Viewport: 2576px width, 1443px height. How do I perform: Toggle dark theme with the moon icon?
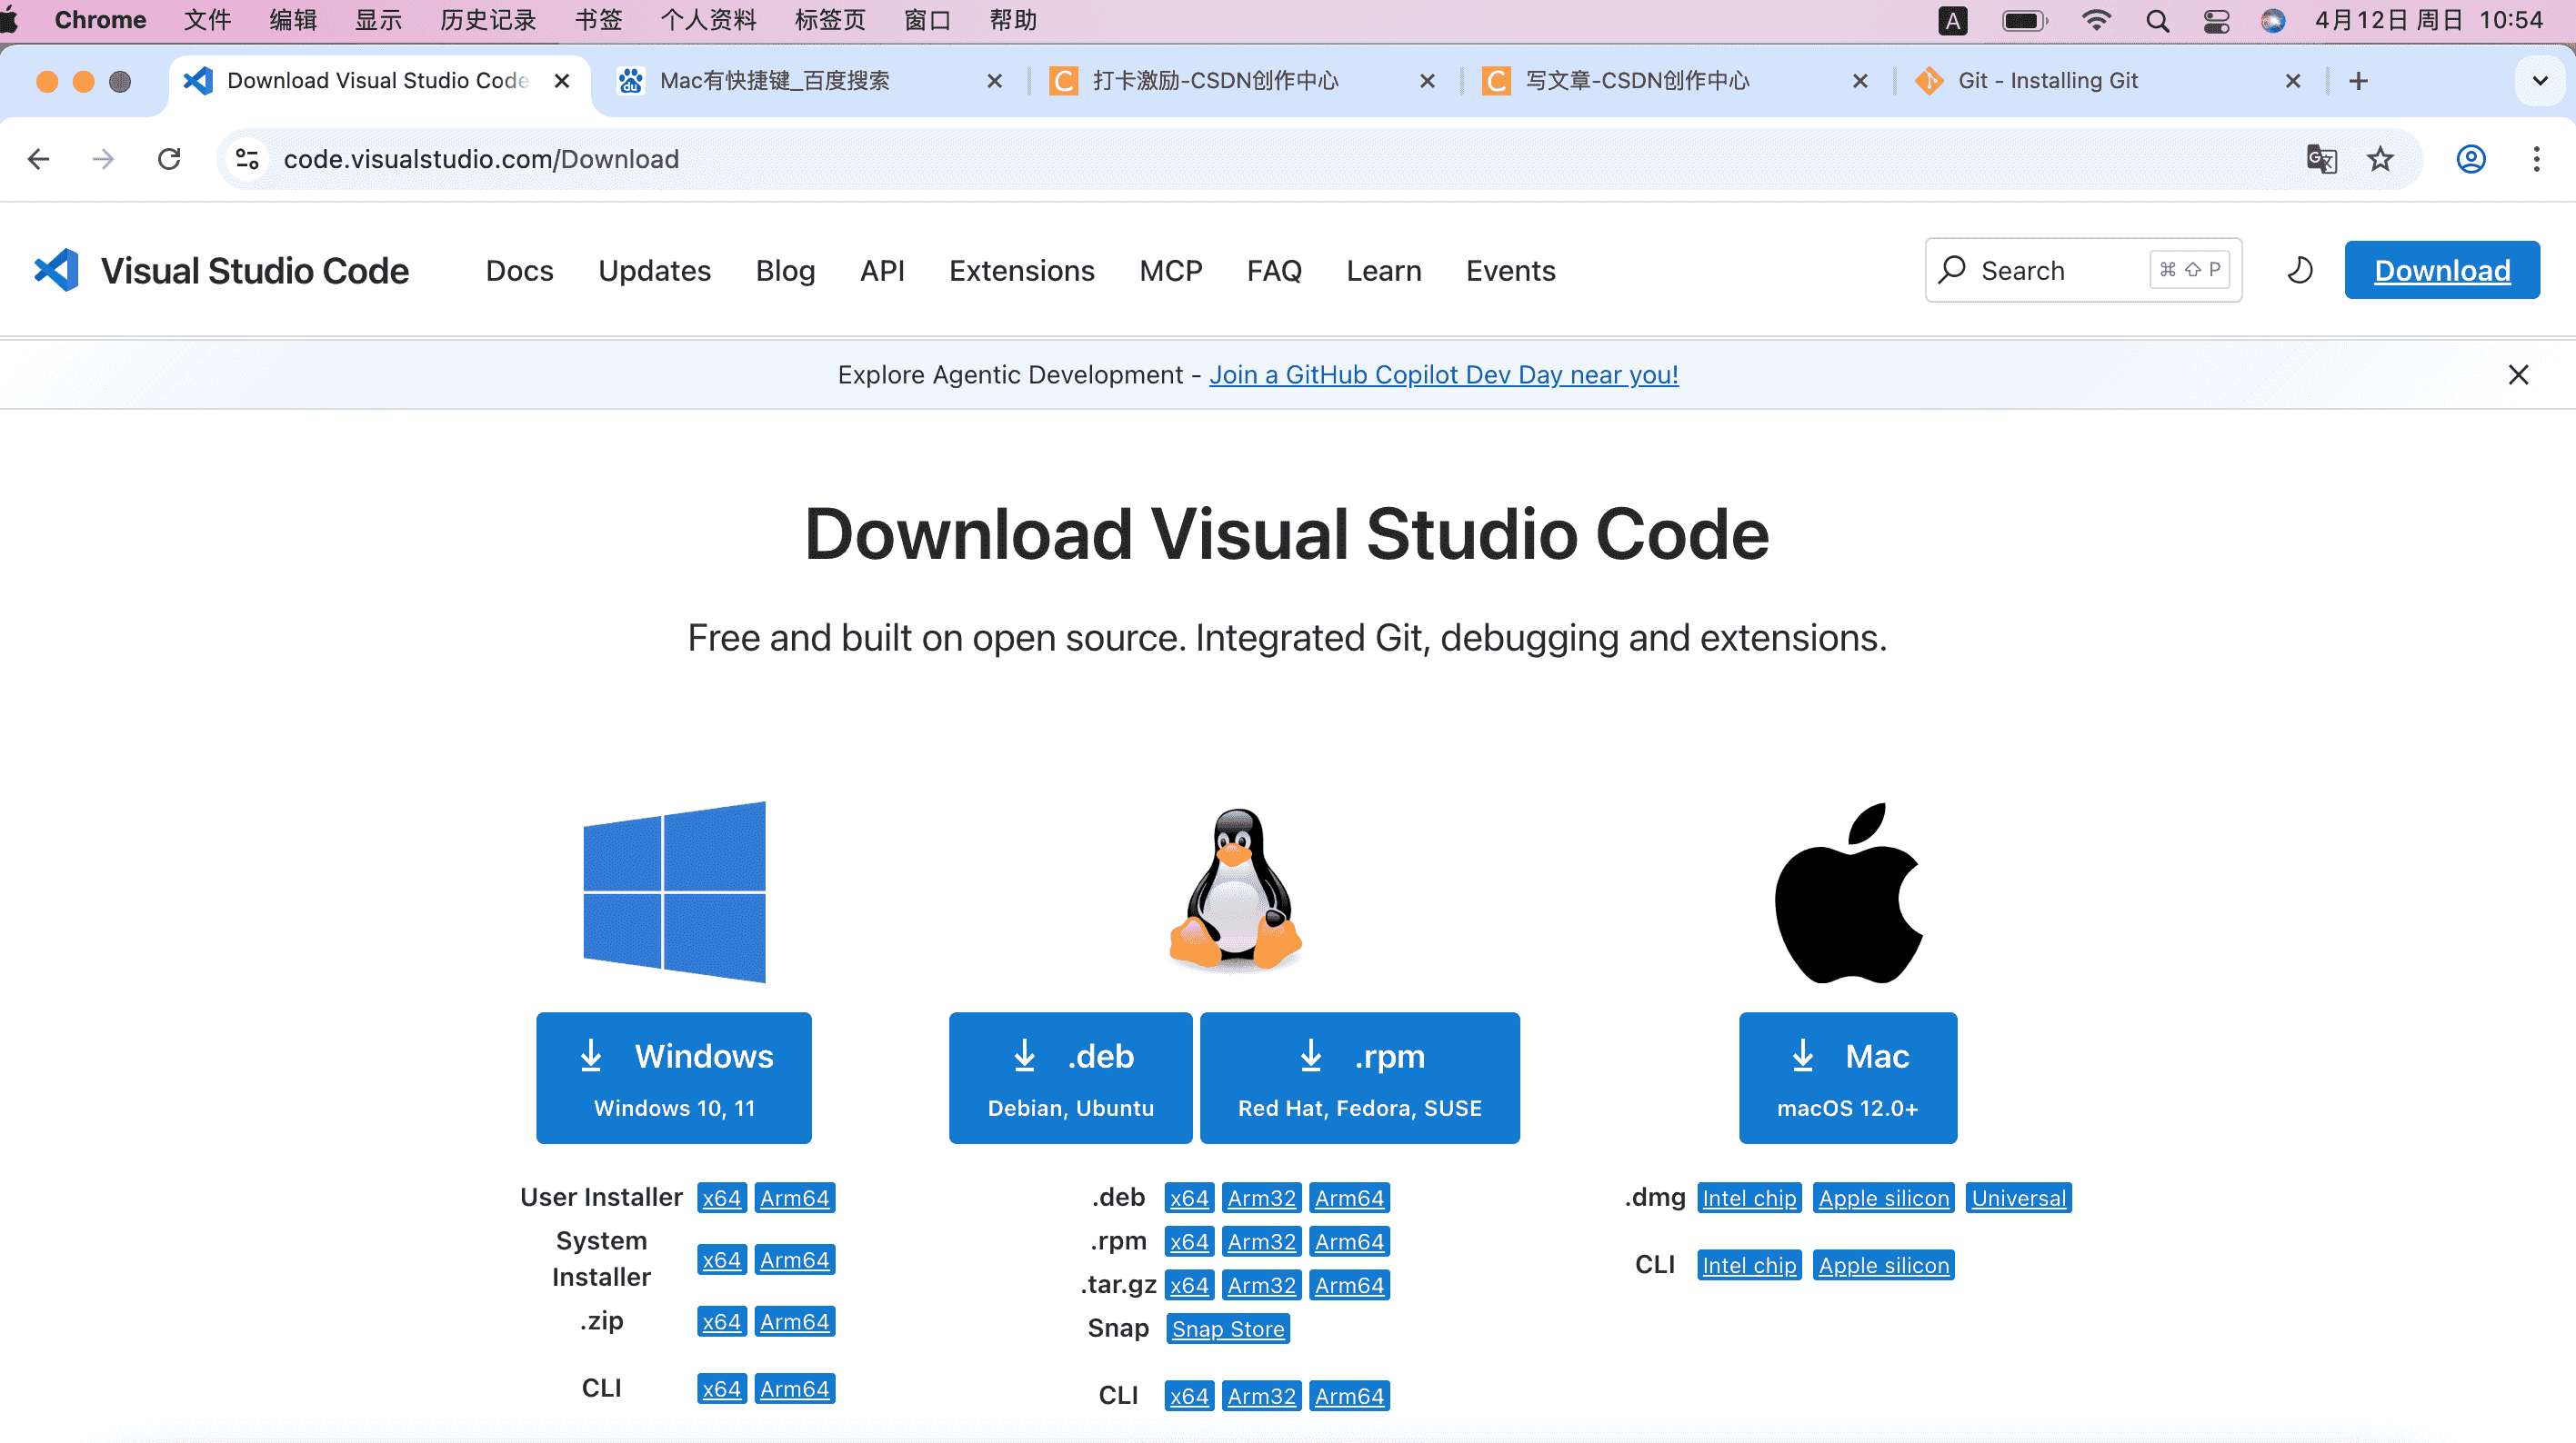[2300, 270]
